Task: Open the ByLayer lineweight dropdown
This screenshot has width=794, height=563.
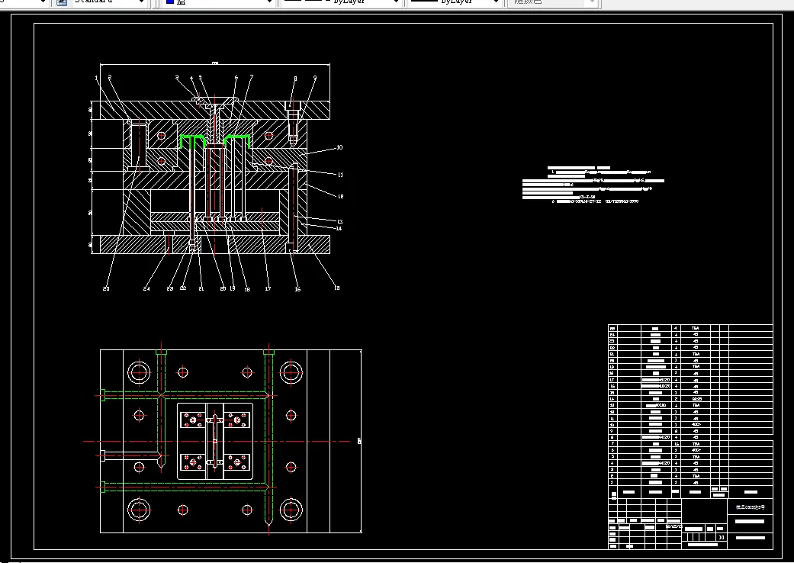Action: (496, 2)
